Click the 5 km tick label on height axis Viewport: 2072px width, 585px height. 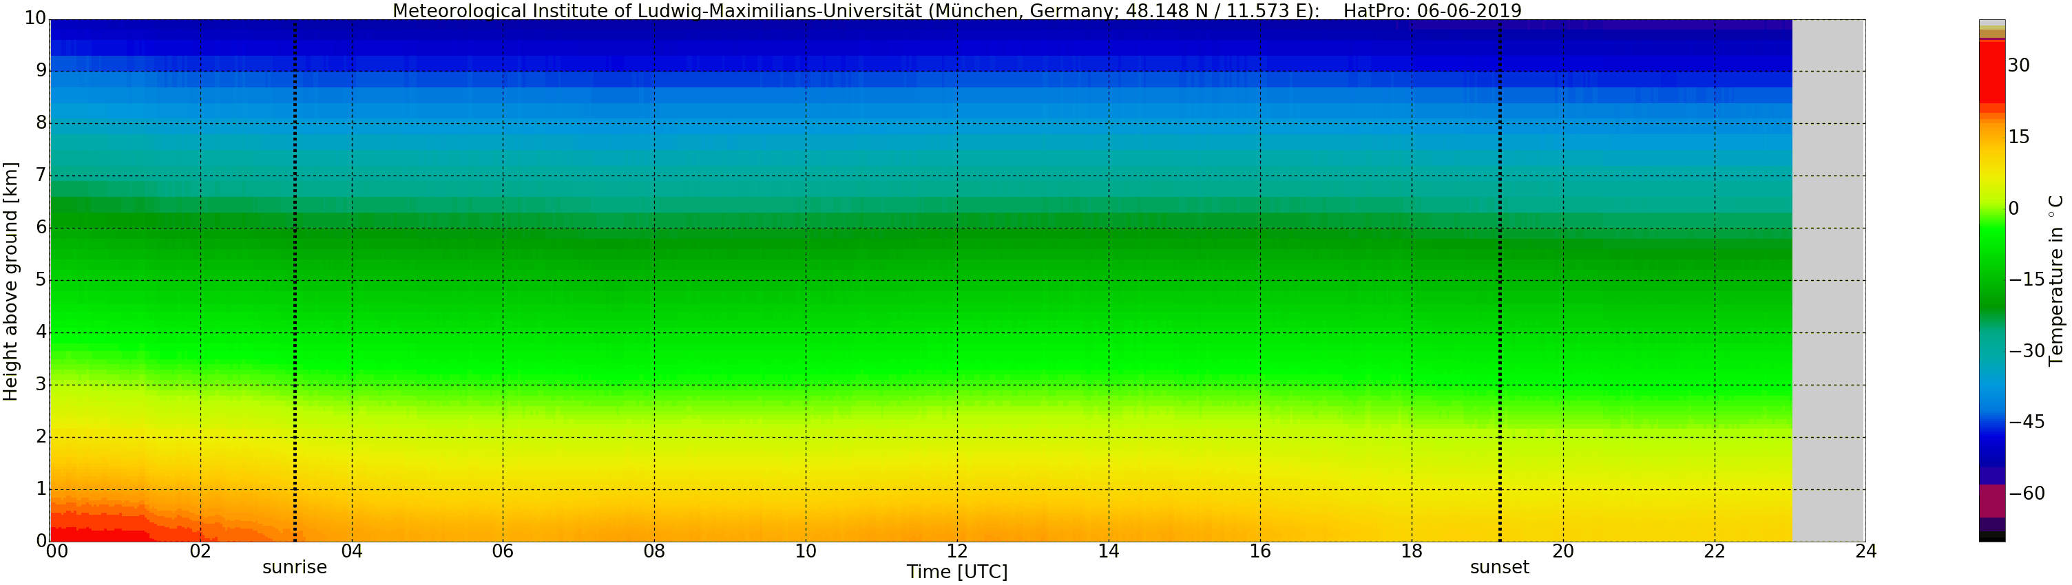tap(41, 279)
